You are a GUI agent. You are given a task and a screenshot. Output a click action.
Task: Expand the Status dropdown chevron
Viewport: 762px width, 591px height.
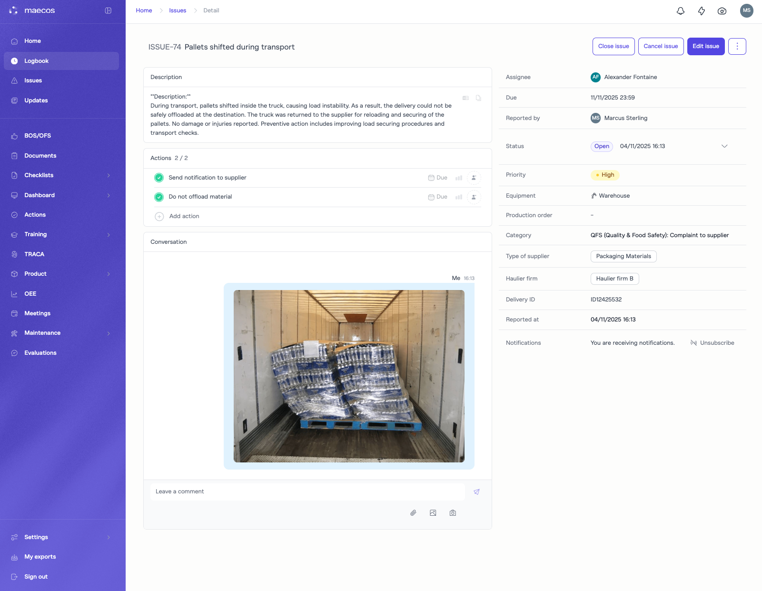pyautogui.click(x=724, y=146)
